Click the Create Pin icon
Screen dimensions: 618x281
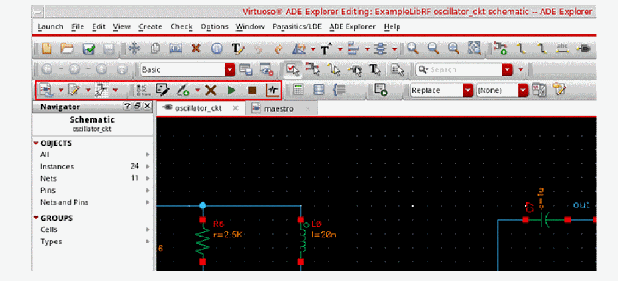point(583,48)
